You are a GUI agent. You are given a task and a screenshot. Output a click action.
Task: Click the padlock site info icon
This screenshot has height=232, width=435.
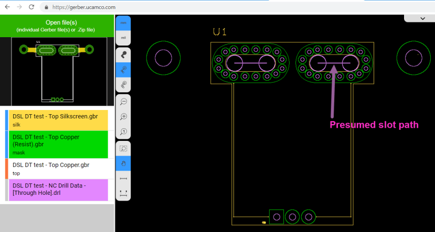46,7
